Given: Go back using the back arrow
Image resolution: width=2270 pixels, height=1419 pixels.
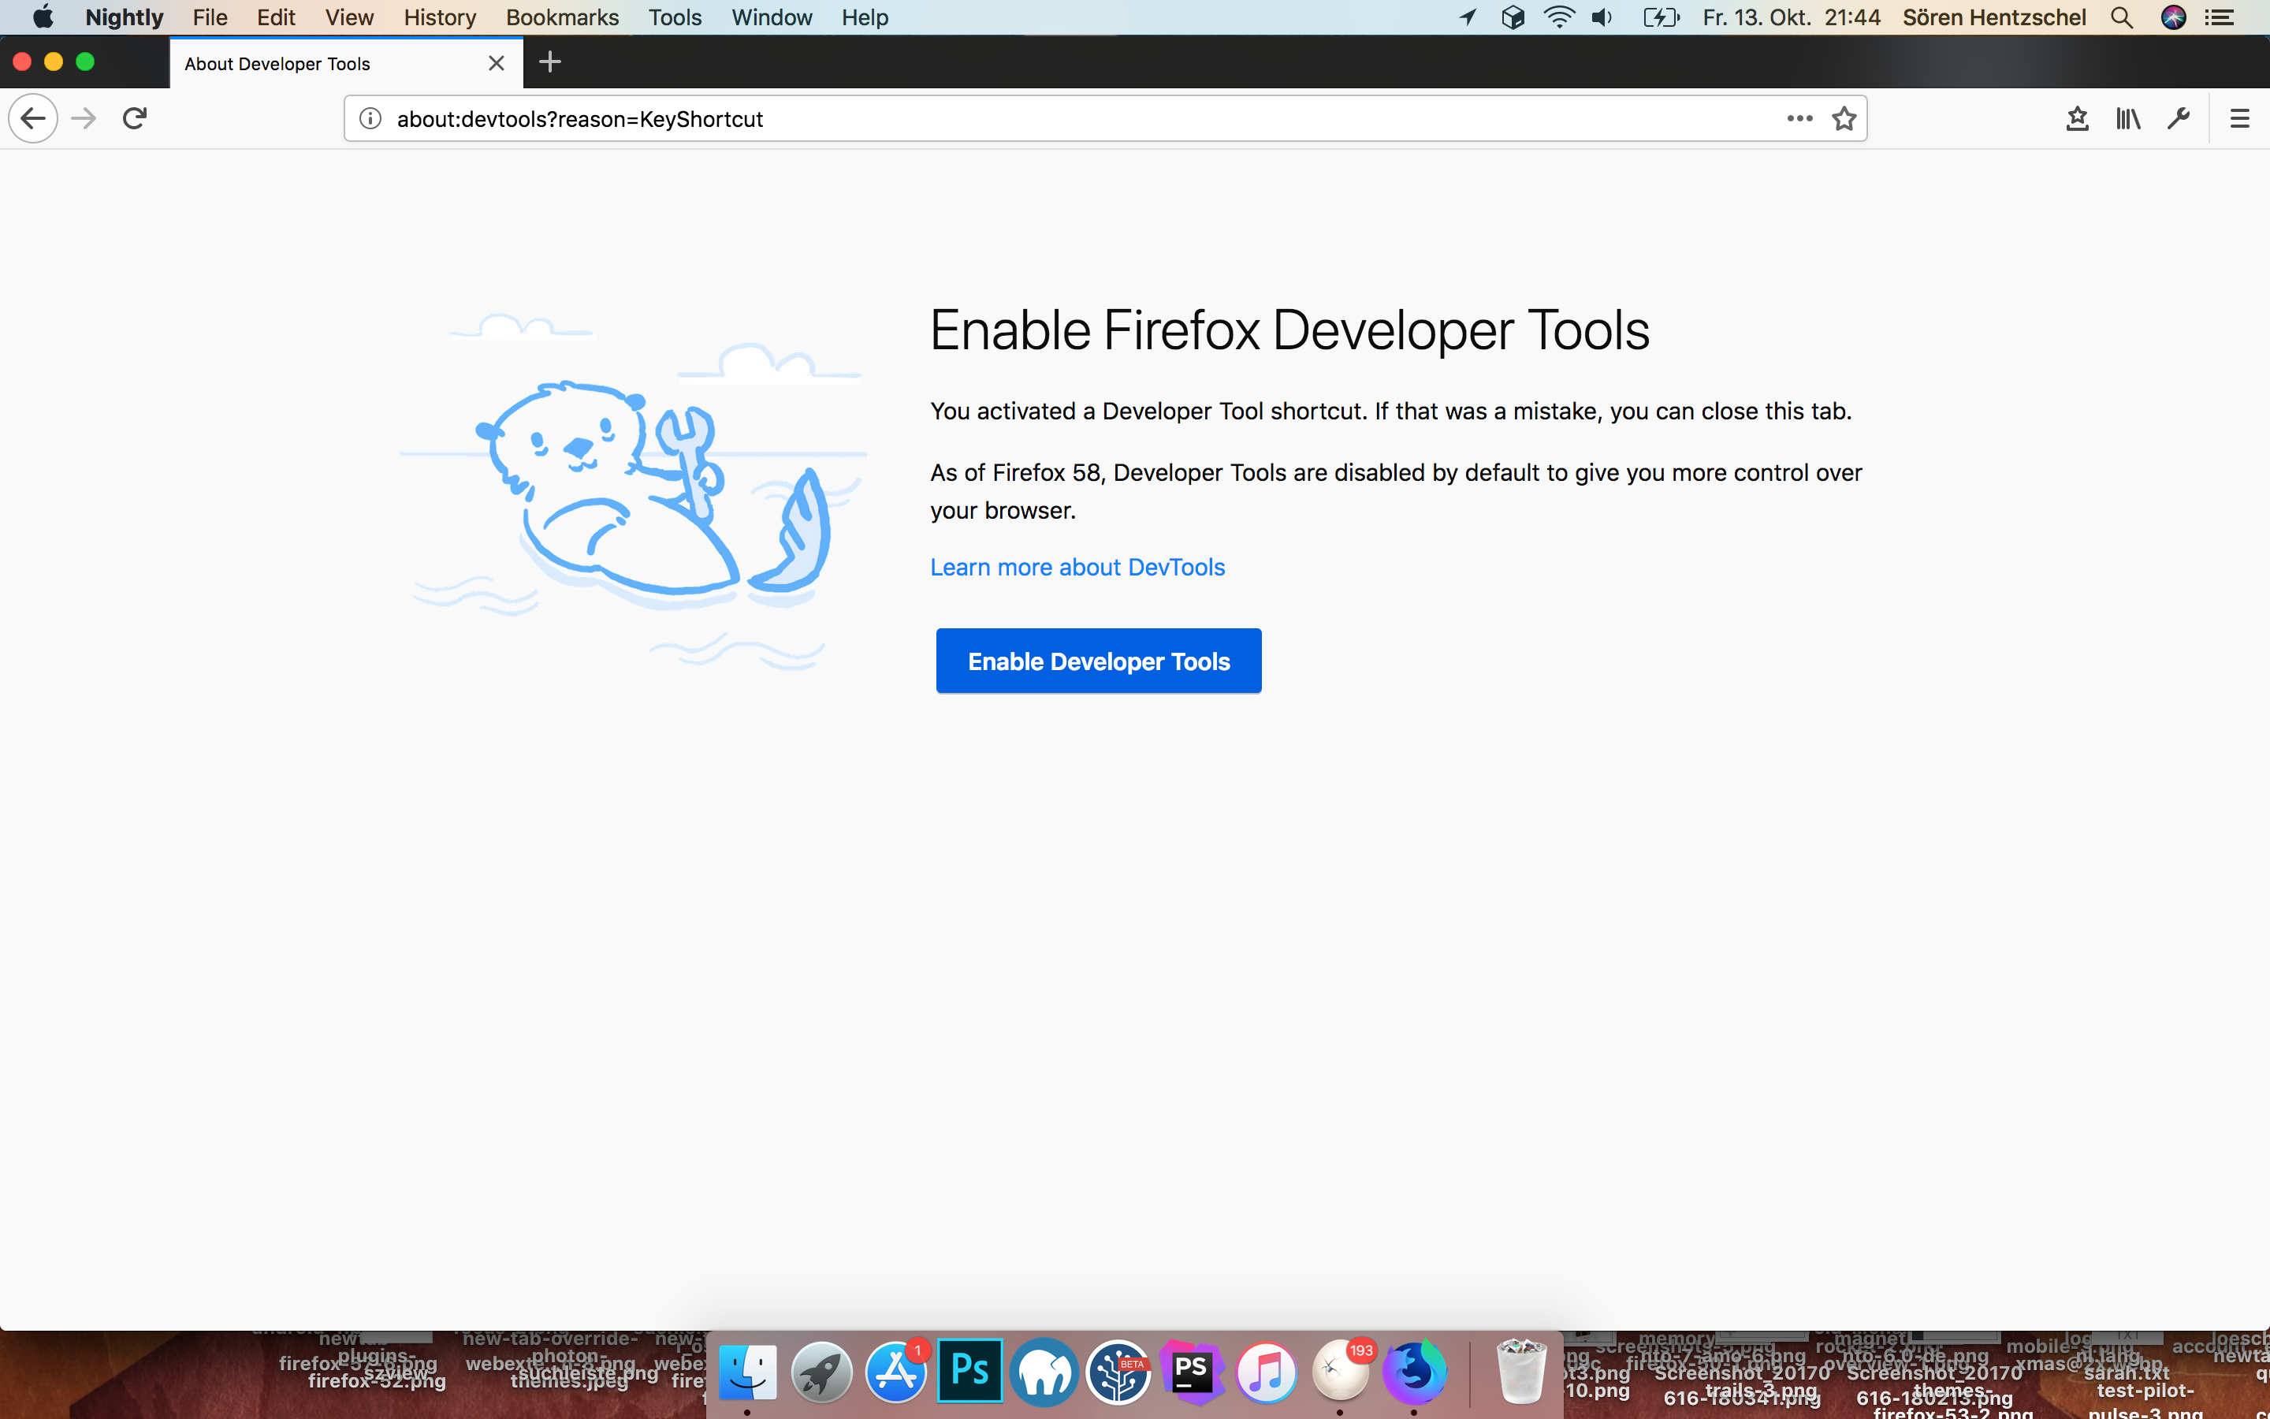Looking at the screenshot, I should click(x=33, y=118).
